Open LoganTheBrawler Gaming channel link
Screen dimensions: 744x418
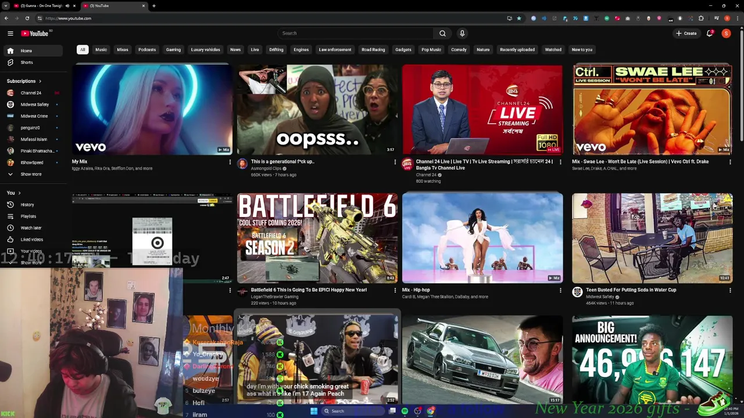pos(274,297)
